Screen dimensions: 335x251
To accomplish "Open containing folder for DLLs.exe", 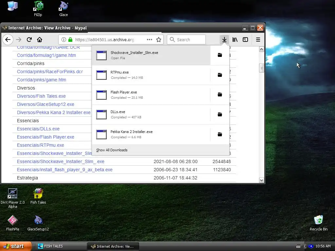I will pyautogui.click(x=220, y=114).
